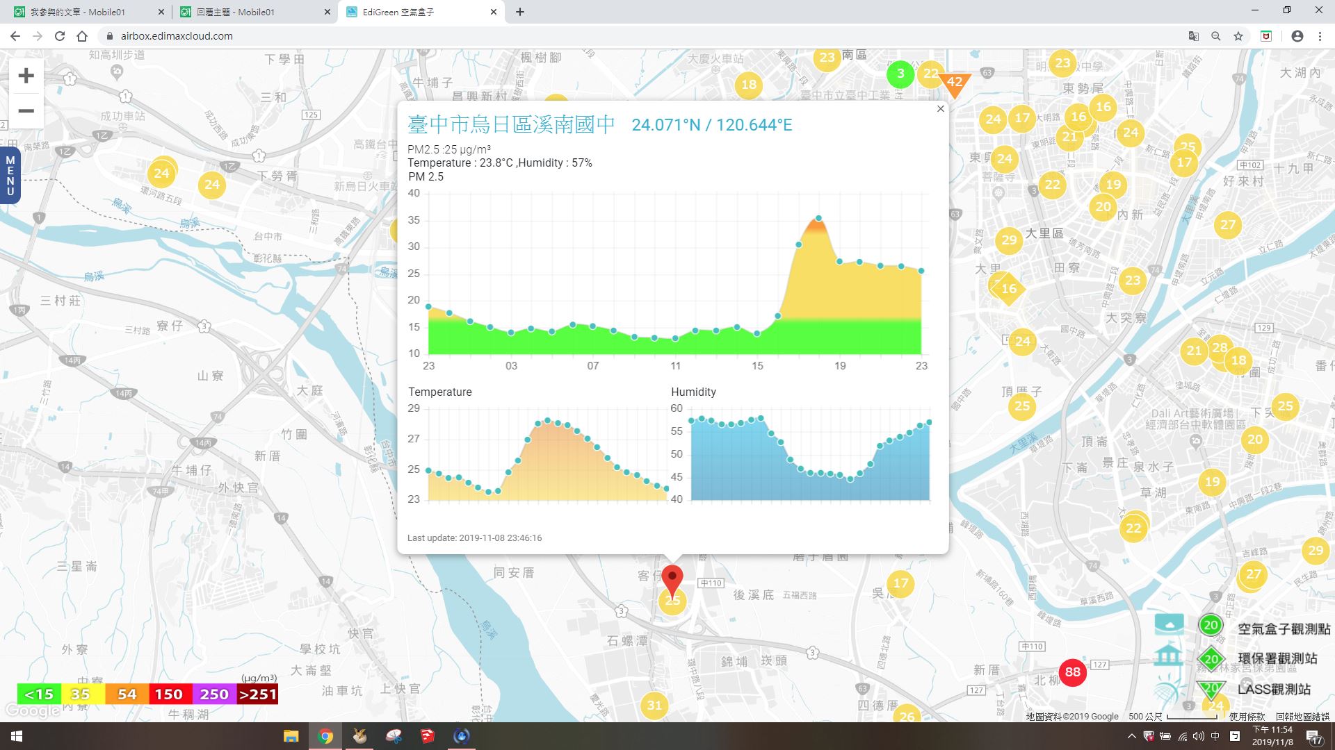
Task: Select the yellow diamond marker 16
Action: tap(1009, 288)
